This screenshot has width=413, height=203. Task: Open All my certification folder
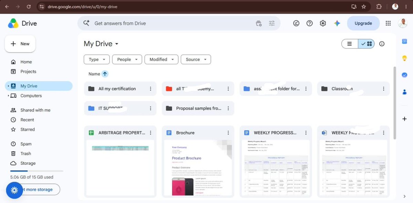point(120,89)
